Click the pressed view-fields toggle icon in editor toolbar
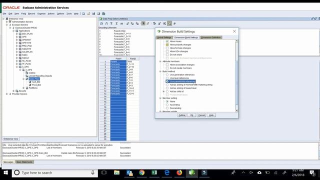The width and height of the screenshot is (320, 180). (143, 23)
